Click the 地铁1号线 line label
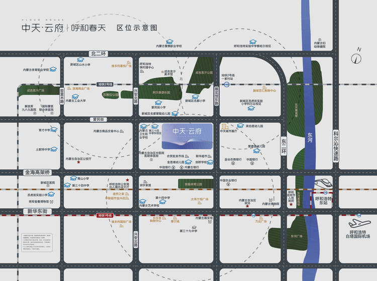Image resolution: width=377 pixels, height=281 pixels. point(107,215)
